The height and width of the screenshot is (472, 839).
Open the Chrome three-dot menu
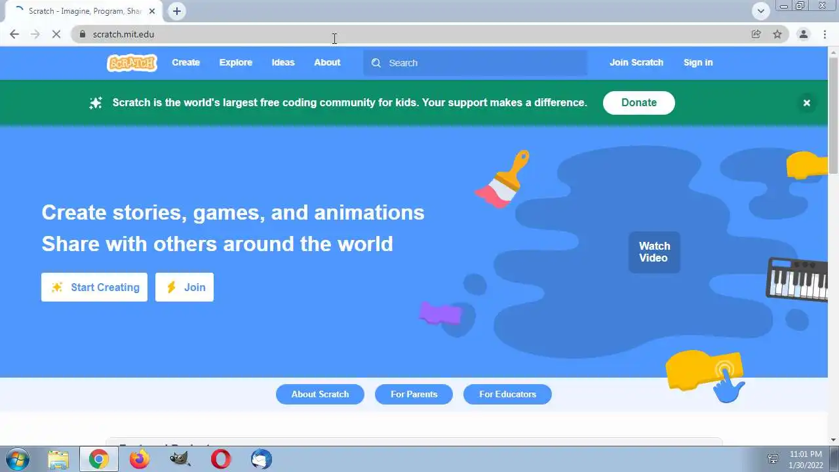click(x=825, y=34)
